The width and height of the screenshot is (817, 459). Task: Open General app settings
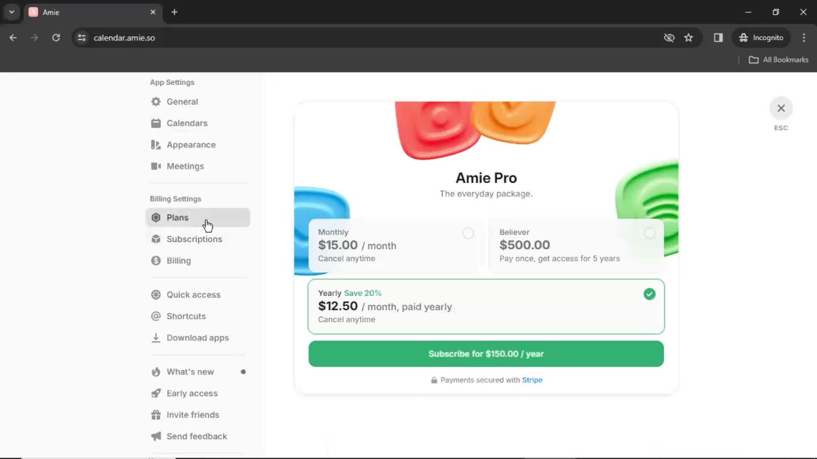[x=183, y=102]
